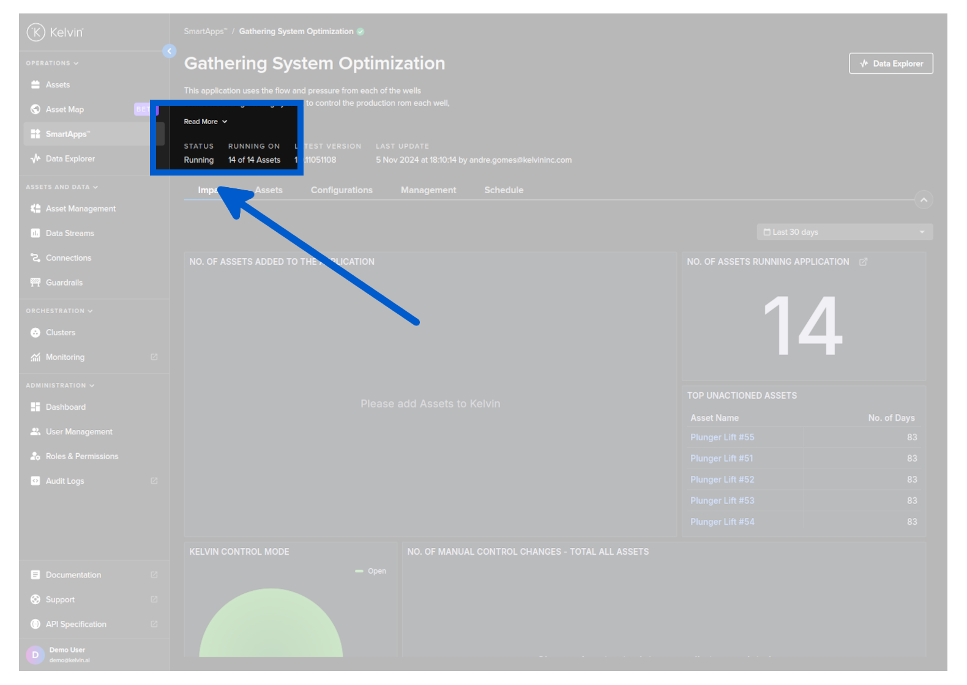
Task: Open the Last 30 days dropdown
Action: [844, 232]
